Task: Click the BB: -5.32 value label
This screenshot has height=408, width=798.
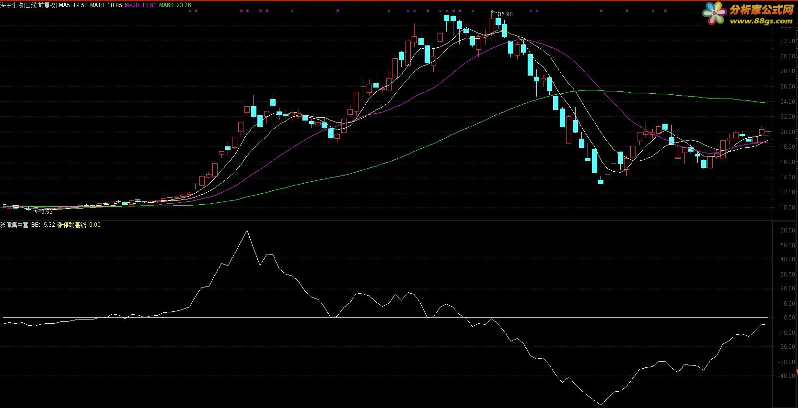Action: [43, 225]
